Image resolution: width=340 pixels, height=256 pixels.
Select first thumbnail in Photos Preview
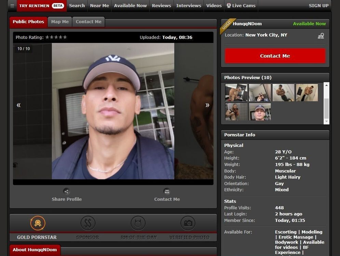[x=236, y=93]
